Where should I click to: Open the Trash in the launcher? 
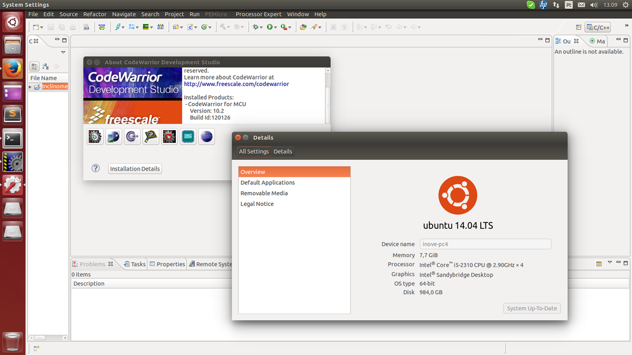click(x=13, y=342)
